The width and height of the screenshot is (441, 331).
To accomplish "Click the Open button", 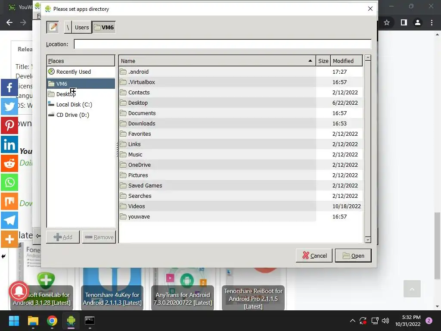I will 353,256.
